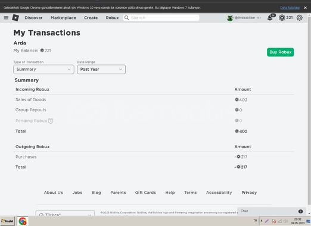Click the Sales of Goods row label
Image resolution: width=311 pixels, height=226 pixels.
[x=31, y=100]
